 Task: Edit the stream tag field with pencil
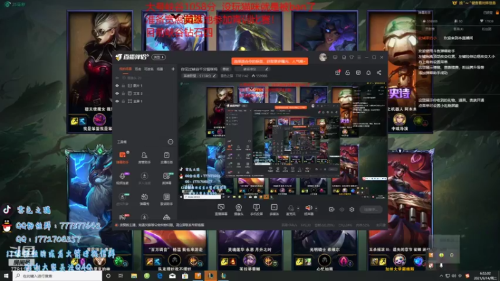pyautogui.click(x=252, y=69)
